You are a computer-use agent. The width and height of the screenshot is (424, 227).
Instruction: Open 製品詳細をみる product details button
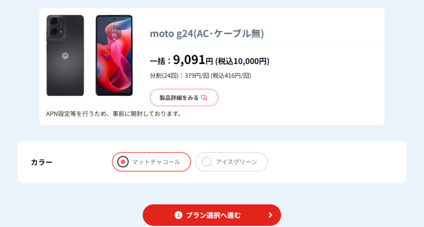pyautogui.click(x=184, y=97)
